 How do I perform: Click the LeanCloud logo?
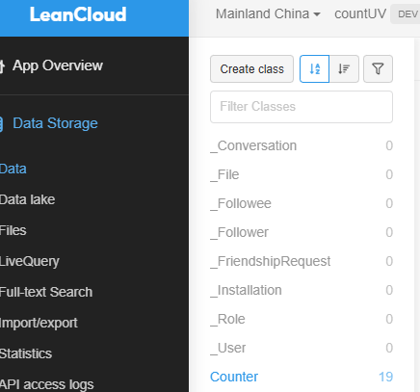click(x=78, y=14)
